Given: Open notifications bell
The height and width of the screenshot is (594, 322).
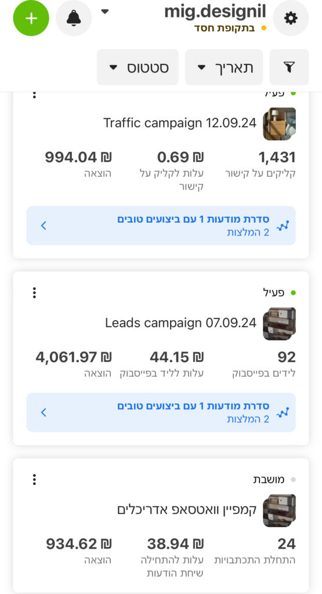Looking at the screenshot, I should [74, 18].
